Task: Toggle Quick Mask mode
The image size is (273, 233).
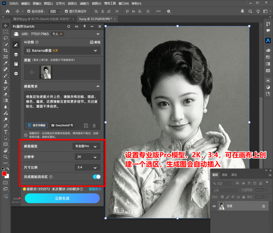Action: (x=6, y=183)
